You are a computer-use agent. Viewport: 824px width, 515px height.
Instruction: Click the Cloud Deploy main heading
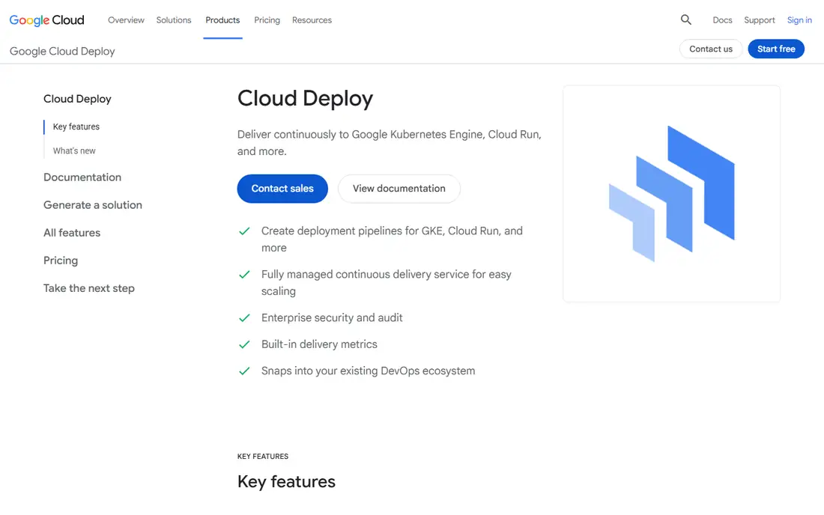click(x=306, y=99)
